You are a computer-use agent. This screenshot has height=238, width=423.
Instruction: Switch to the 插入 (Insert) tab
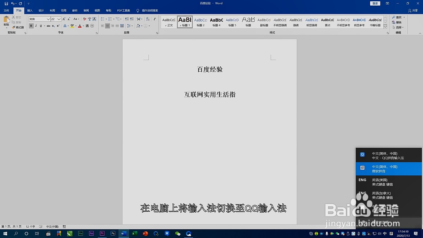[30, 11]
